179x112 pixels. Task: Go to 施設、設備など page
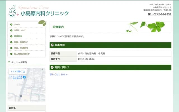pyautogui.click(x=21, y=42)
